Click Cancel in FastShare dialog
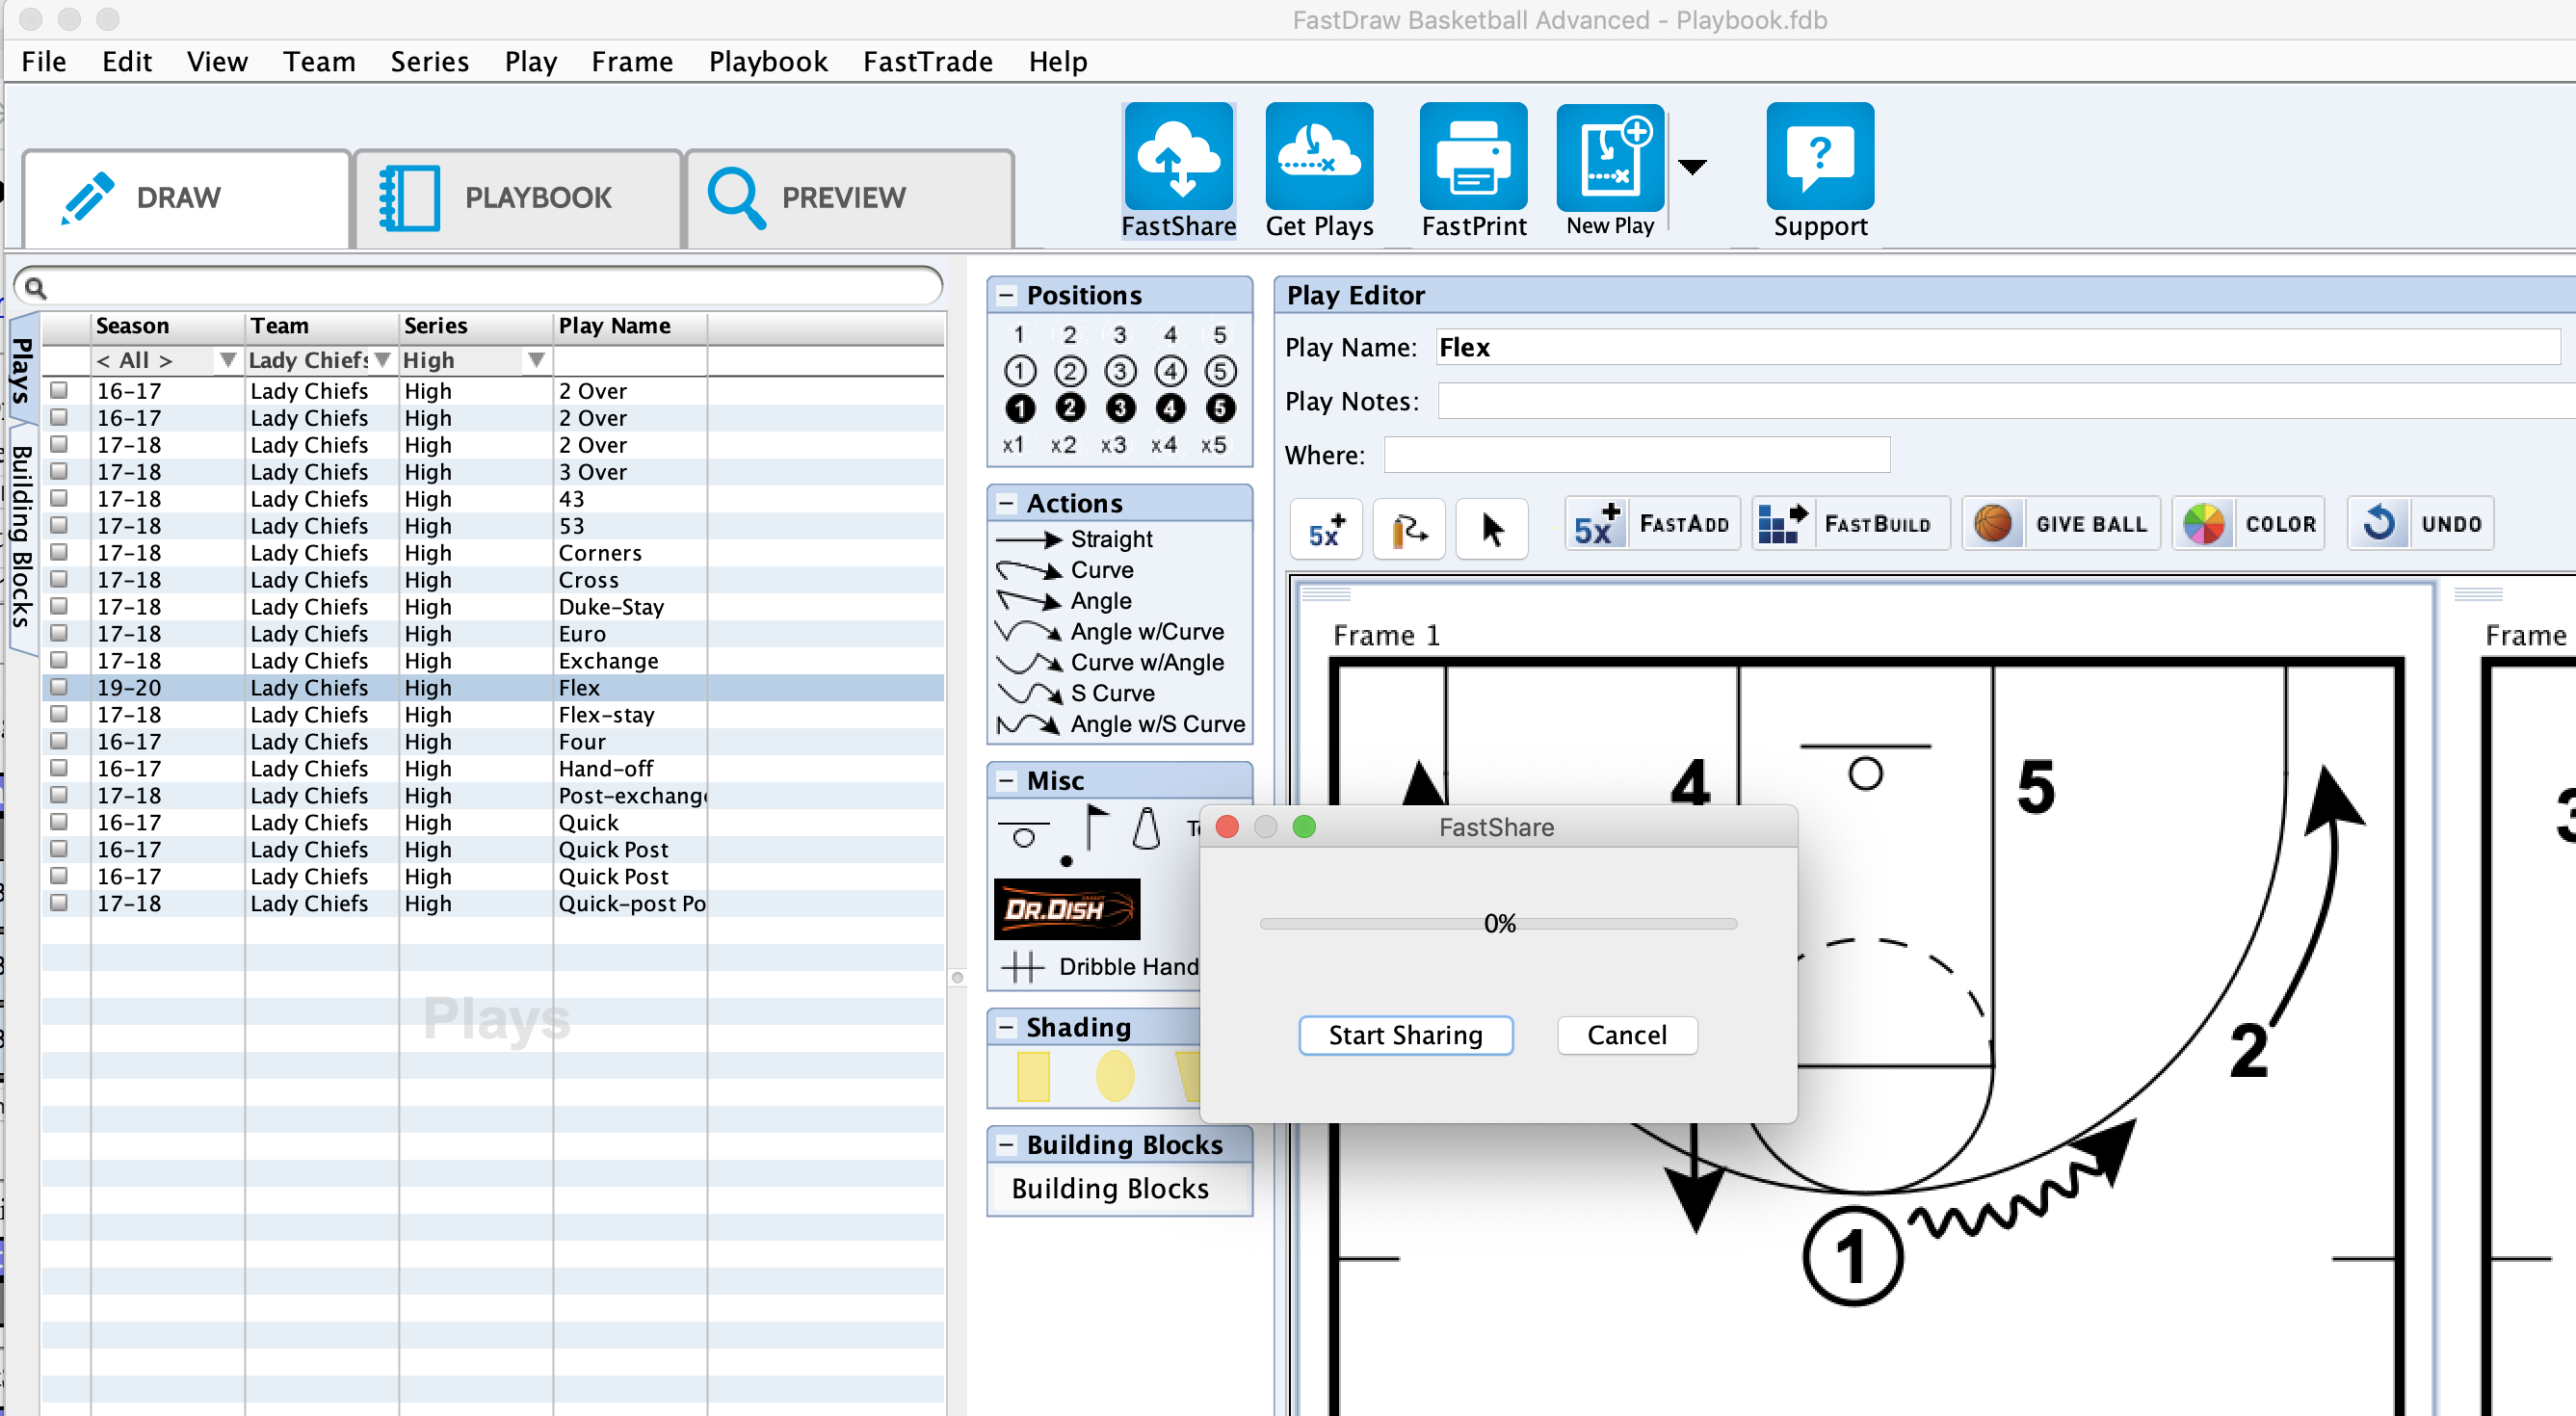This screenshot has height=1416, width=2576. pyautogui.click(x=1626, y=1035)
